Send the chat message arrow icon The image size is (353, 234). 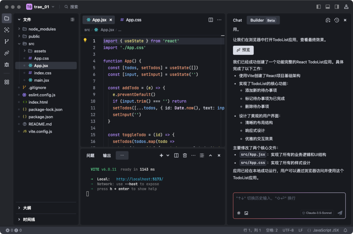[x=340, y=213]
